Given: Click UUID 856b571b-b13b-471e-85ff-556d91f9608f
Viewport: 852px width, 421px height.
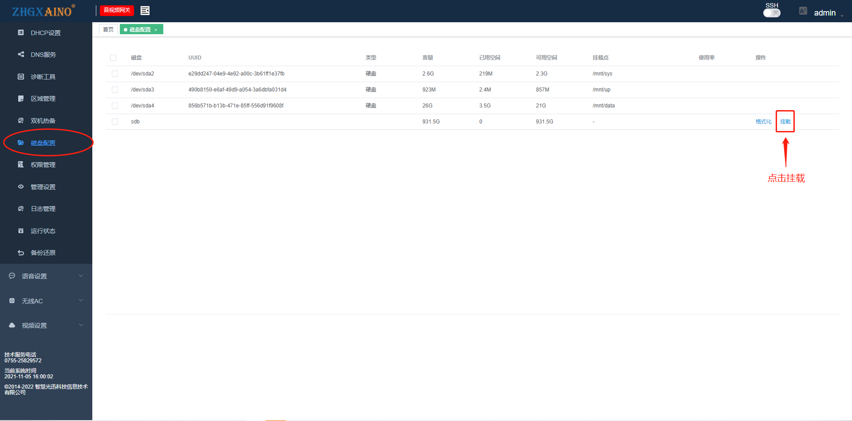Looking at the screenshot, I should [236, 106].
